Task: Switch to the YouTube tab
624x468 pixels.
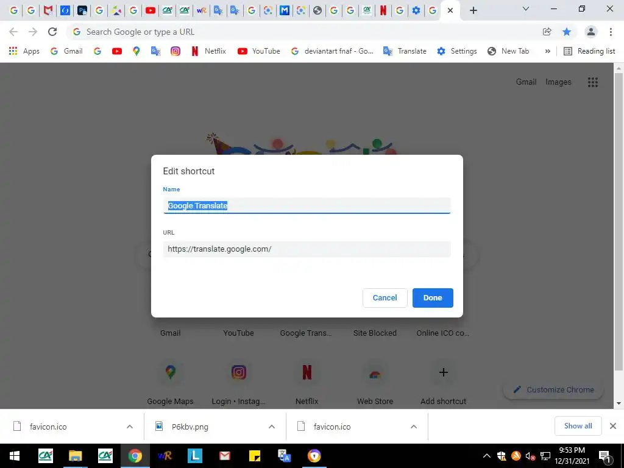Action: (151, 10)
